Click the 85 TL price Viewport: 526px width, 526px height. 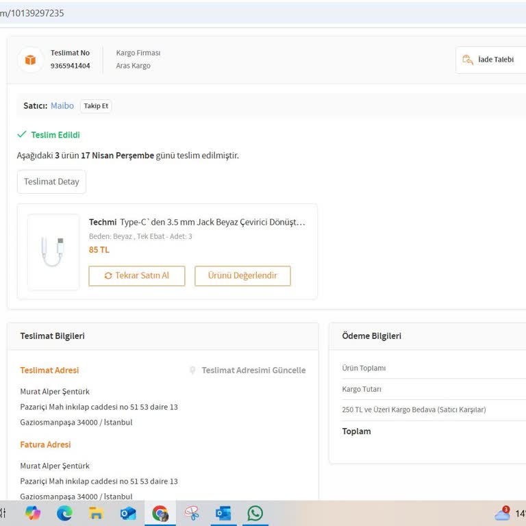[x=99, y=250]
